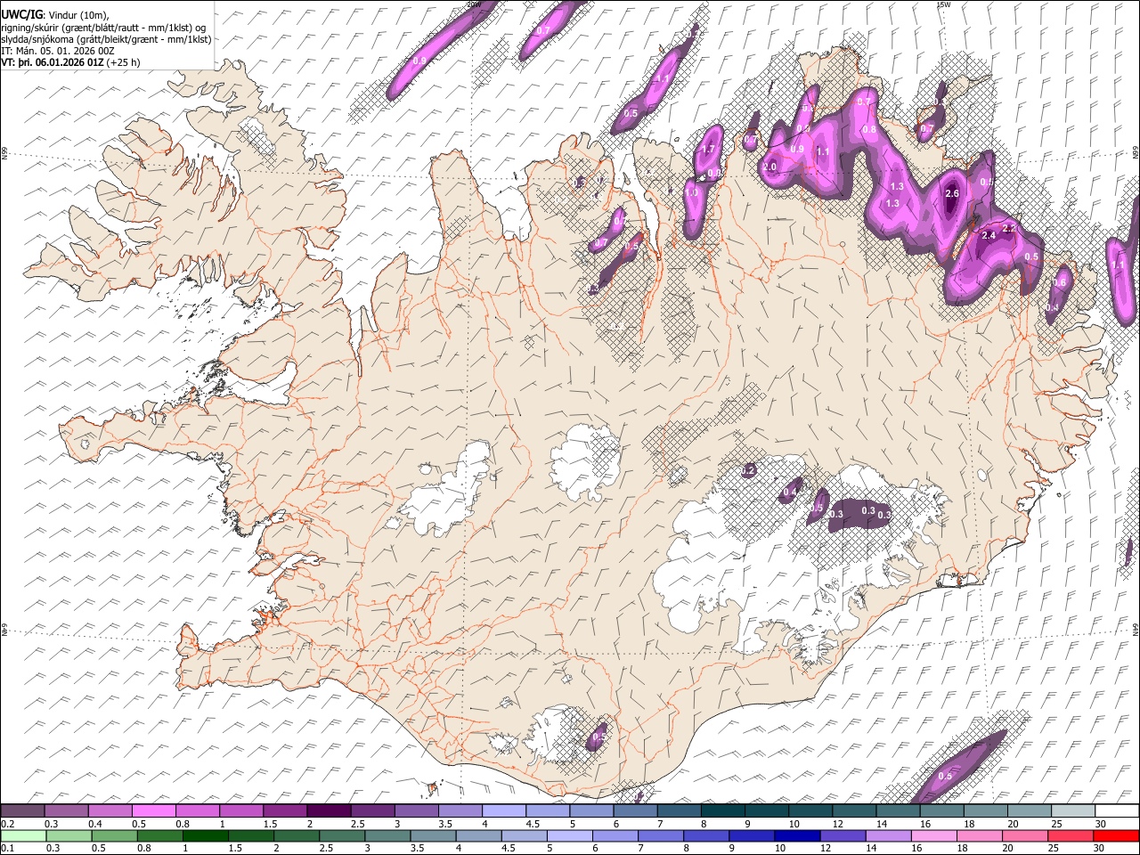Click the 'slydda/snjókoma' legend description line

point(106,39)
